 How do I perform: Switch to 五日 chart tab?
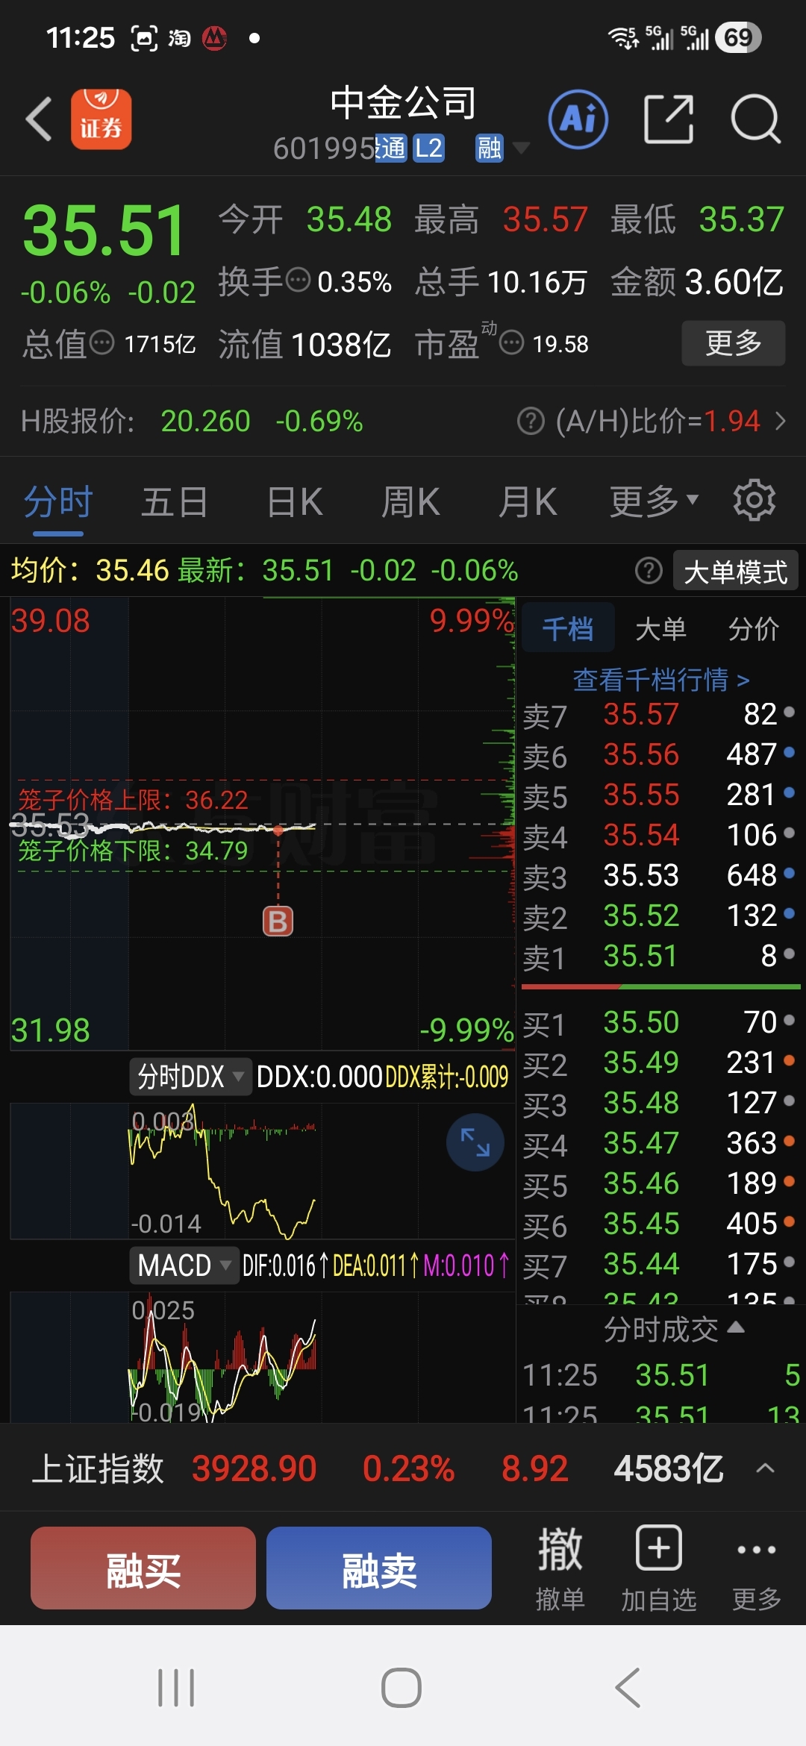(x=175, y=501)
